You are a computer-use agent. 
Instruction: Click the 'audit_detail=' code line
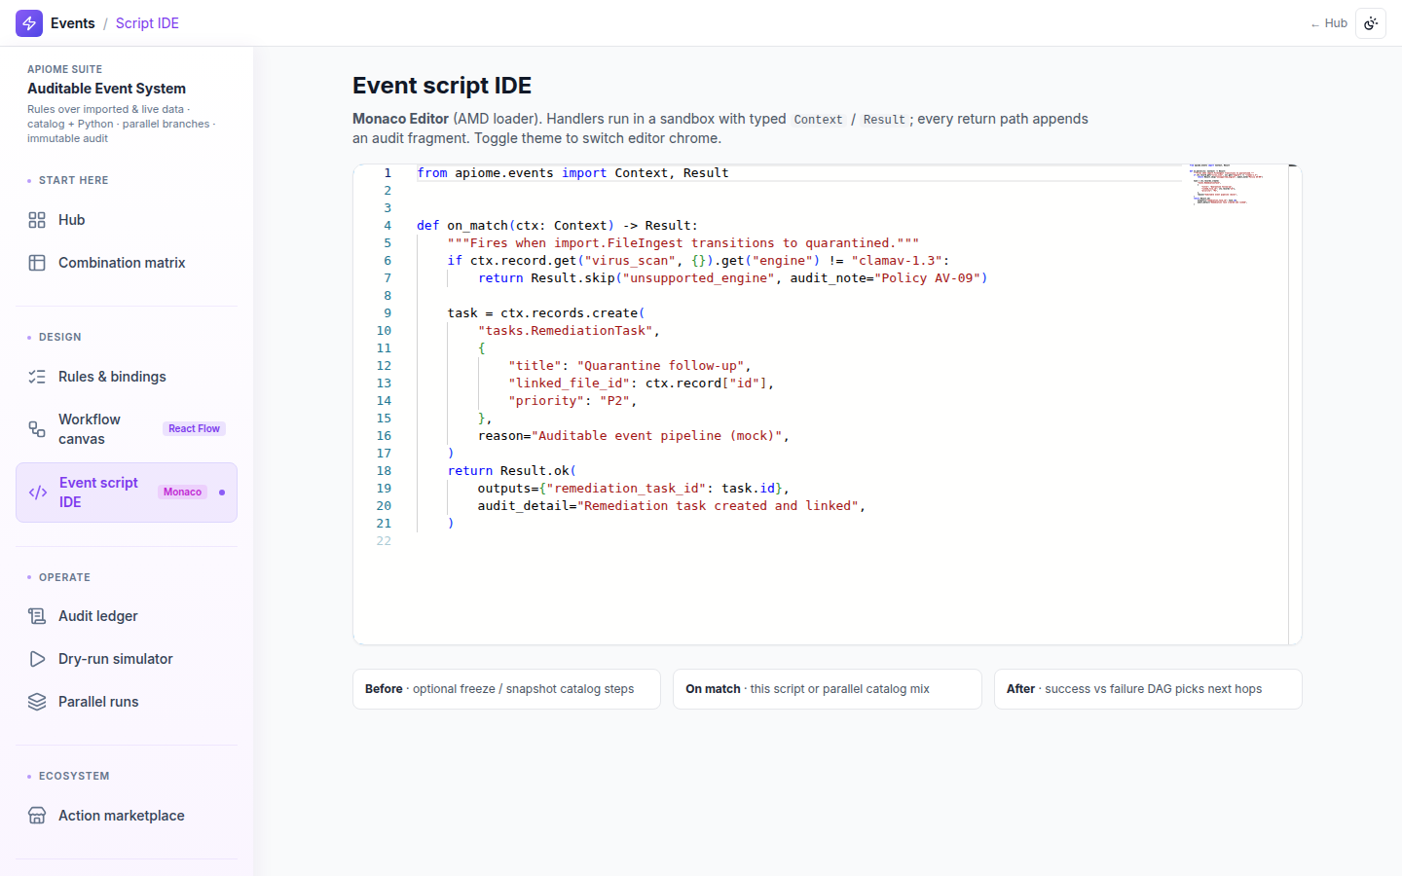[x=671, y=506]
